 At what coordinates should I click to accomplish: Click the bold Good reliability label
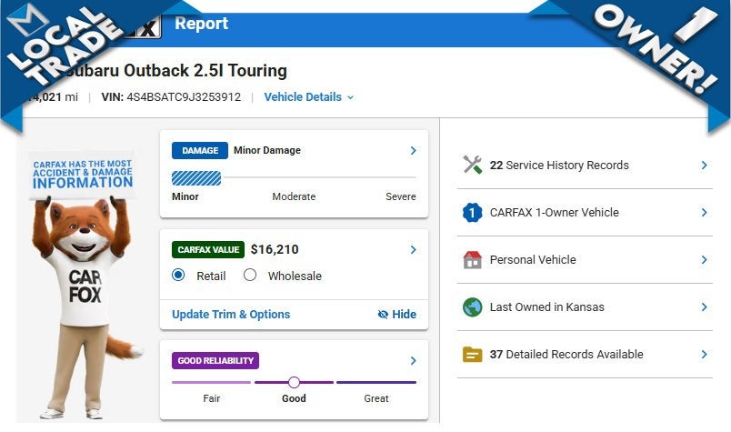coord(294,398)
